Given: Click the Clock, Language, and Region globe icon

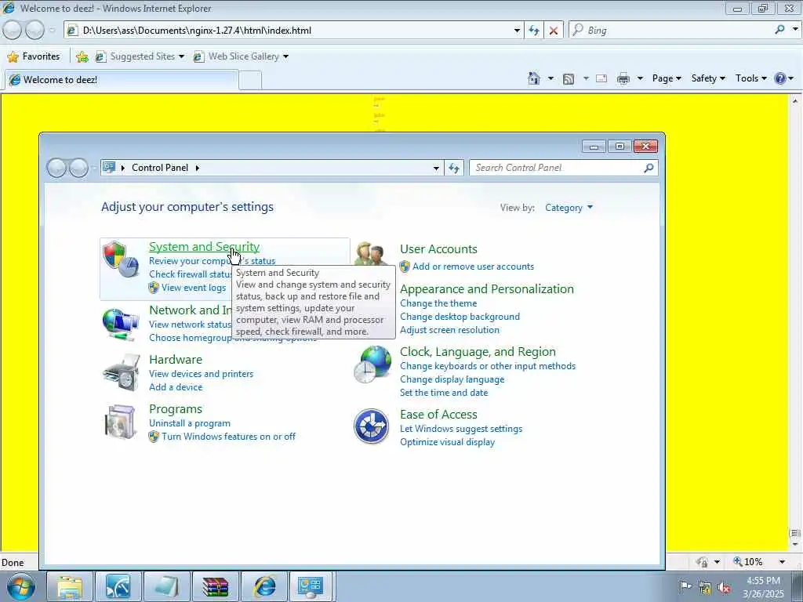Looking at the screenshot, I should point(372,364).
